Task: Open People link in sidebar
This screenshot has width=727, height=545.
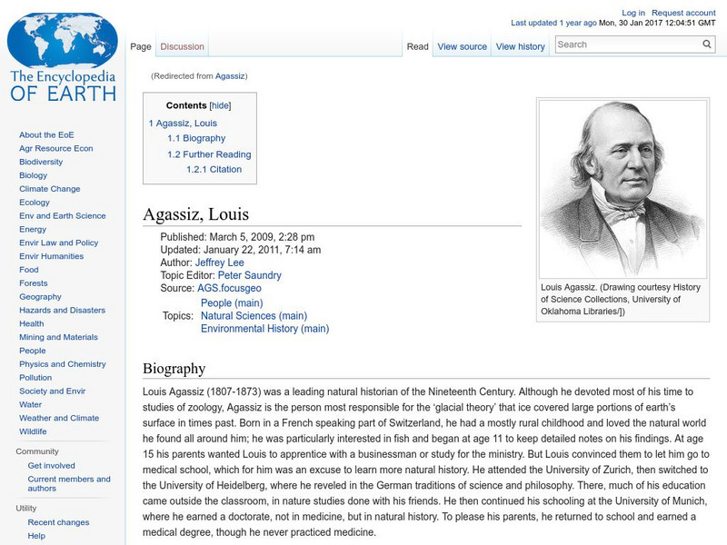Action: click(x=33, y=351)
